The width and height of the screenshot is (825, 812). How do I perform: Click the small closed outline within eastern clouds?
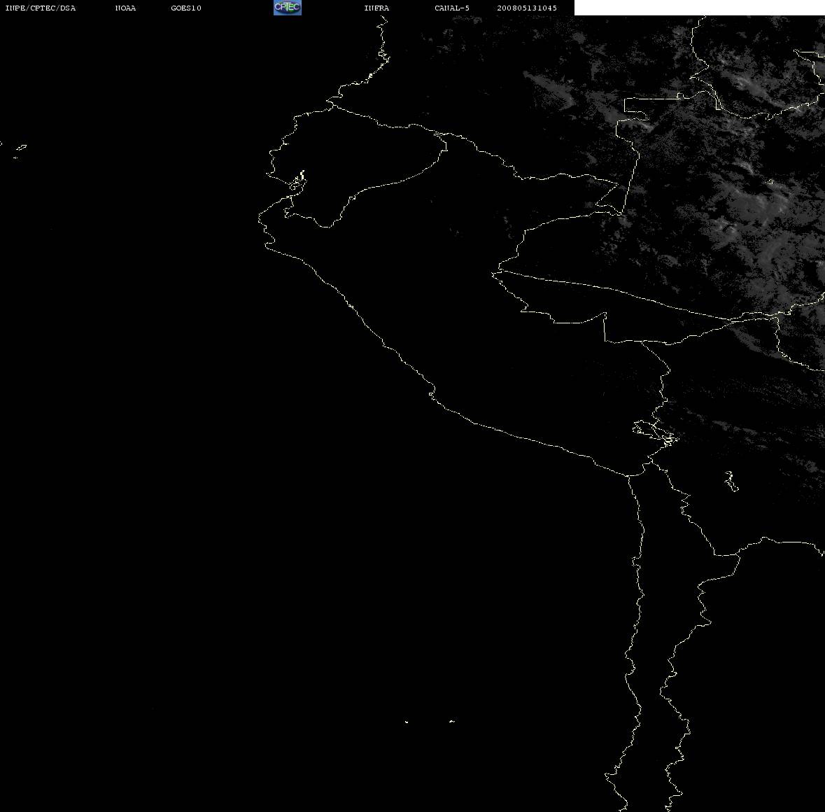point(770,182)
